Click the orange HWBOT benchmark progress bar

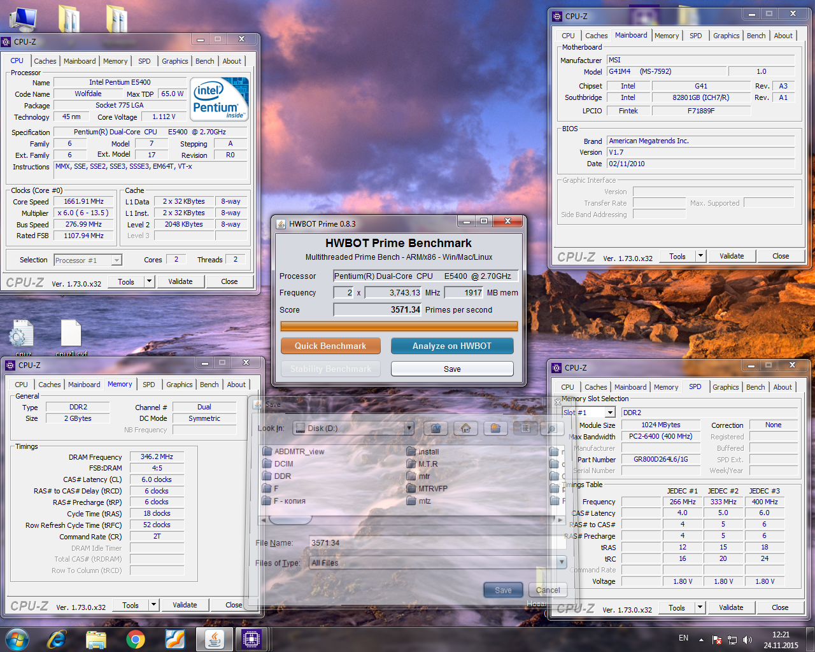pyautogui.click(x=399, y=326)
